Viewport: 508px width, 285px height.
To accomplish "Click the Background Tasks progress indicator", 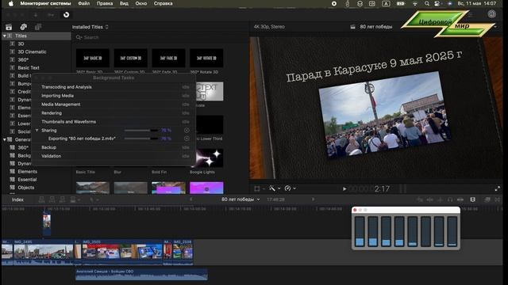I will (x=66, y=14).
